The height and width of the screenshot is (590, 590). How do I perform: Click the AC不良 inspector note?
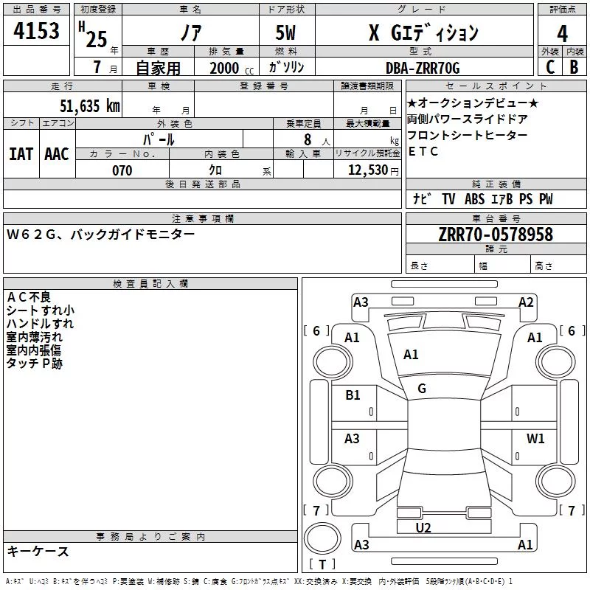click(x=29, y=297)
